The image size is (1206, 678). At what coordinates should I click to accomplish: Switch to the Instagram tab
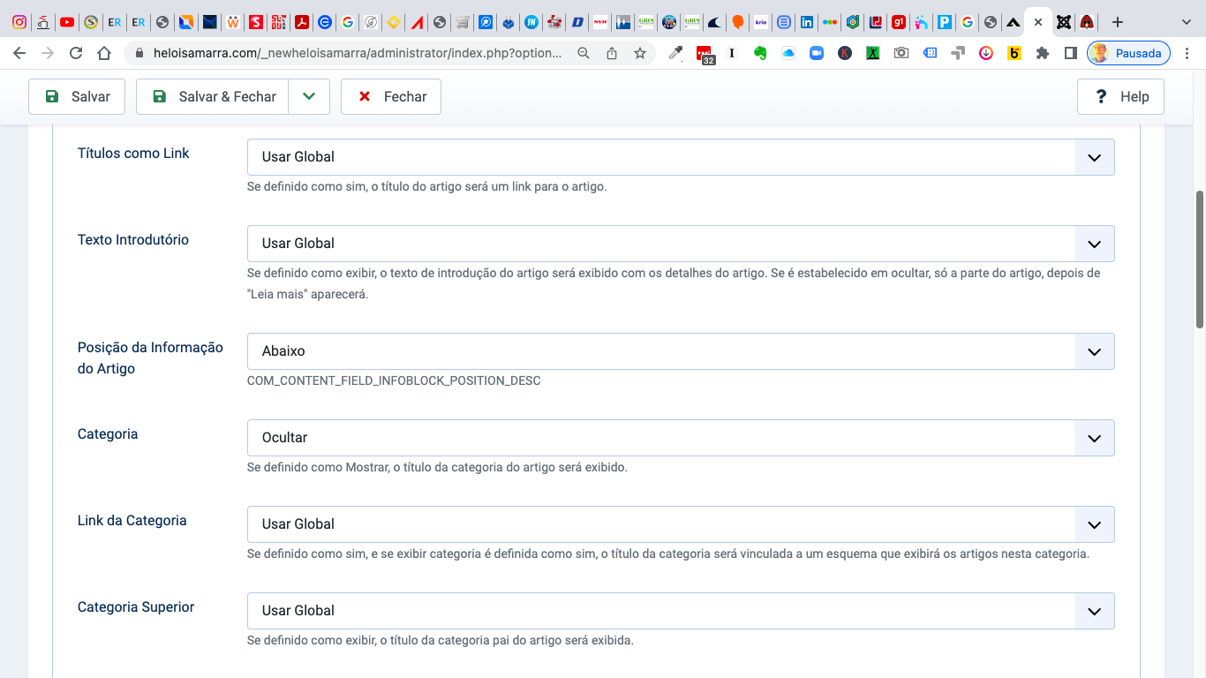[x=19, y=22]
